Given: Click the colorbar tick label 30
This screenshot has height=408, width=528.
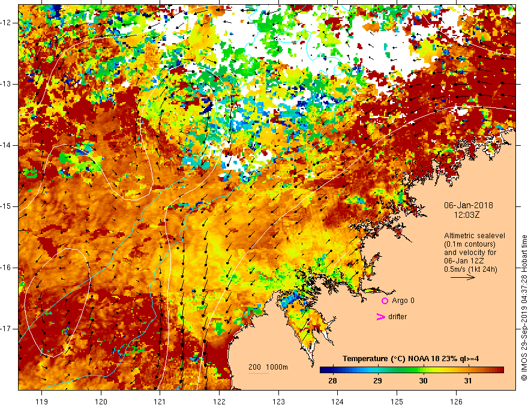Looking at the screenshot, I should point(423,381).
